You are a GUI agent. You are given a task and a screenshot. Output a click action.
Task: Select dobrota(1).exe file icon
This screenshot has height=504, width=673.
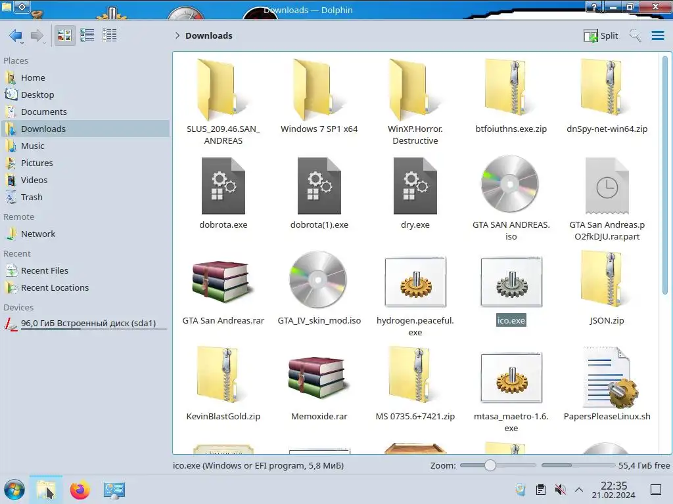319,186
